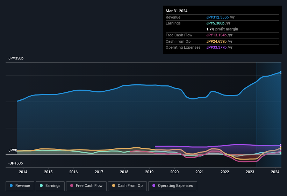
Task: Click the purple Operating Expenses legend dot
Action: coord(153,186)
